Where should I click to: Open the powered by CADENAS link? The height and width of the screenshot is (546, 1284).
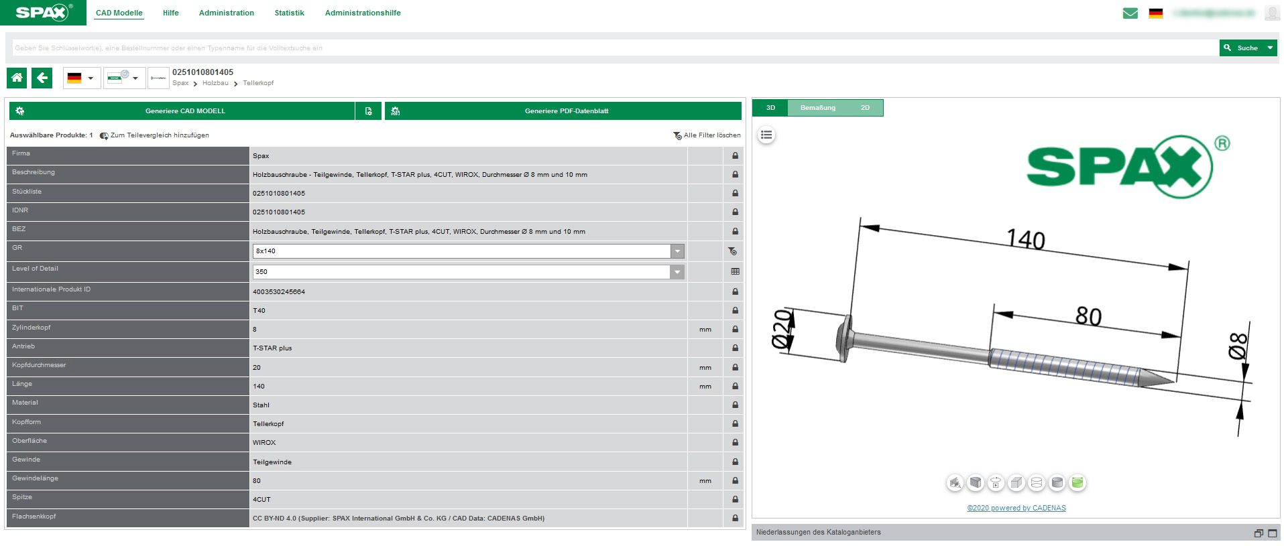pyautogui.click(x=1016, y=508)
